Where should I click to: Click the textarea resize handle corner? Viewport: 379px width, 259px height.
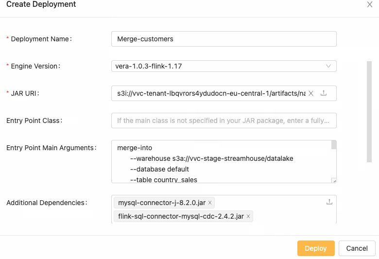334,181
